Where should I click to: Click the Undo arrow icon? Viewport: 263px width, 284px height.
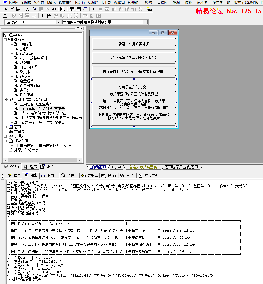[x=54, y=9]
